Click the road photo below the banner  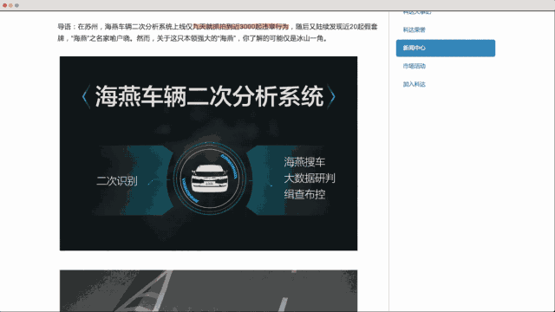(x=208, y=291)
